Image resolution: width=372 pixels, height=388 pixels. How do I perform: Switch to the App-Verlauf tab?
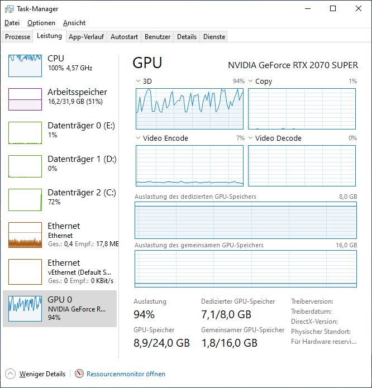87,37
